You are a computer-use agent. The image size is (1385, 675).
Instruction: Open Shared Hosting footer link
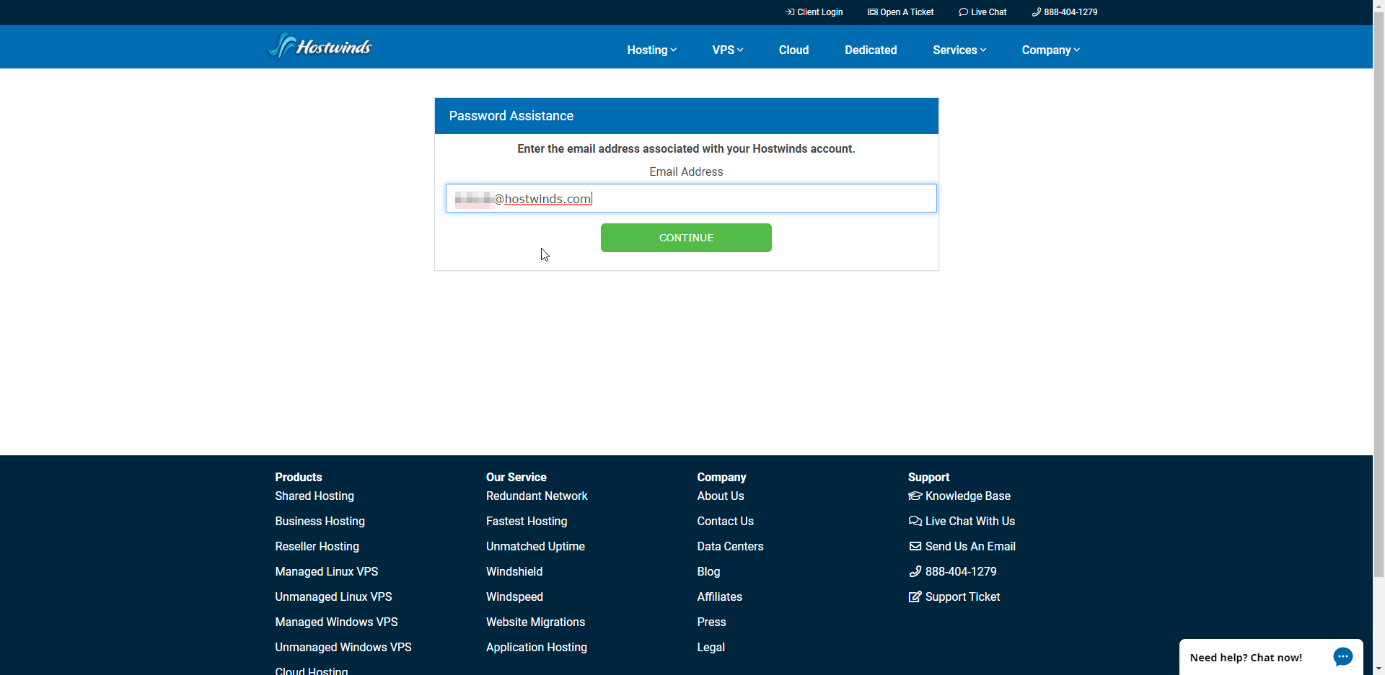[x=315, y=496]
